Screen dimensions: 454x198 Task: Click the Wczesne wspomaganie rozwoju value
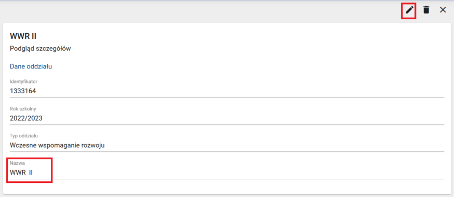[57, 145]
